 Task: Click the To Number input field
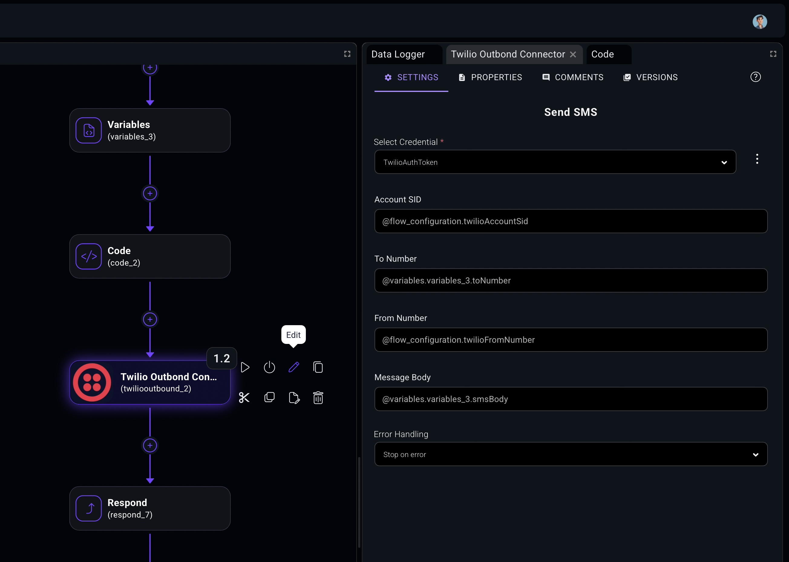pyautogui.click(x=571, y=280)
